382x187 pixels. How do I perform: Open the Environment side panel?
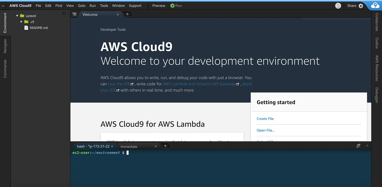(5, 23)
